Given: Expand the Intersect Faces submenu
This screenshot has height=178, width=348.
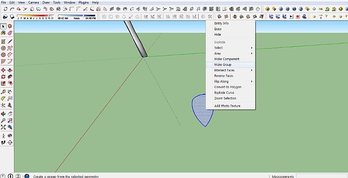Looking at the screenshot, I should pos(231,70).
